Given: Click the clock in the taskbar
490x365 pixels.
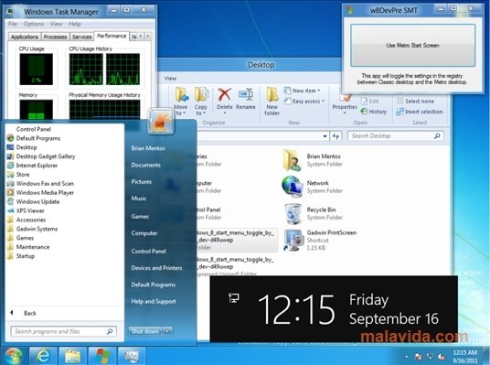Looking at the screenshot, I should [465, 356].
